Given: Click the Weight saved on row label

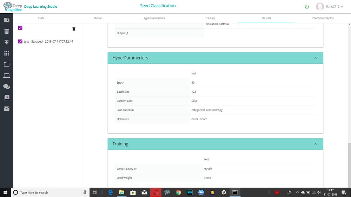Looking at the screenshot, I should coord(127,169).
